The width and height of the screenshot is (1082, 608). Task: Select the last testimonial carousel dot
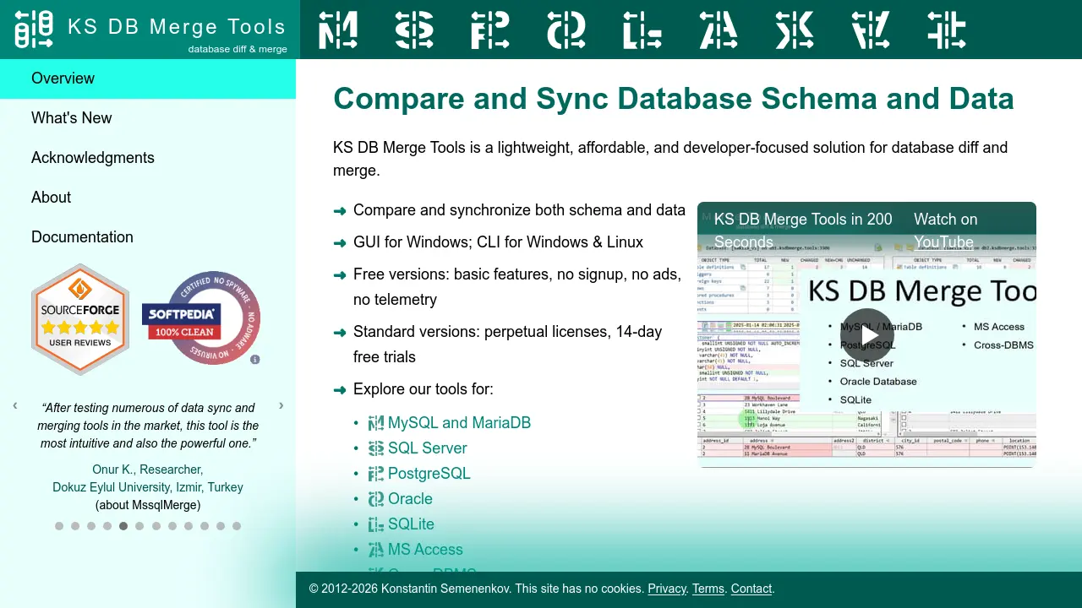[x=237, y=526]
